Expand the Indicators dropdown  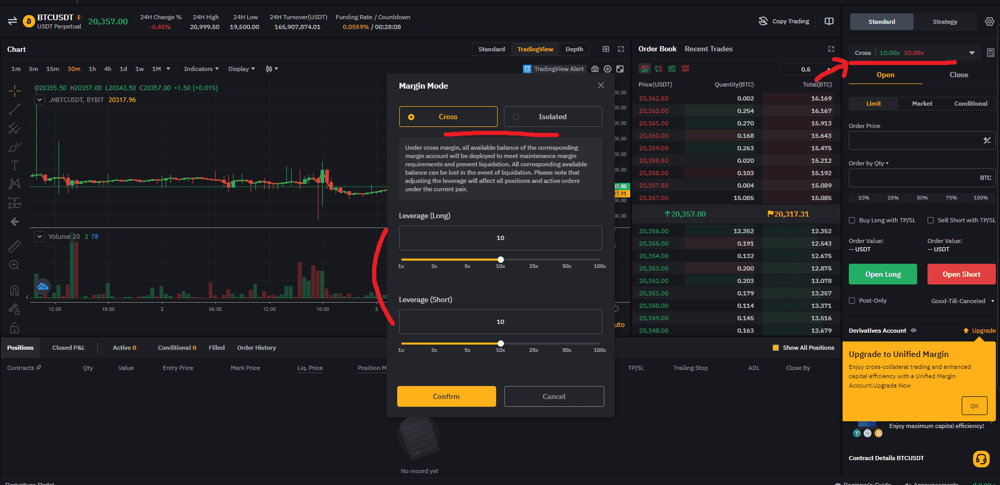[x=201, y=69]
